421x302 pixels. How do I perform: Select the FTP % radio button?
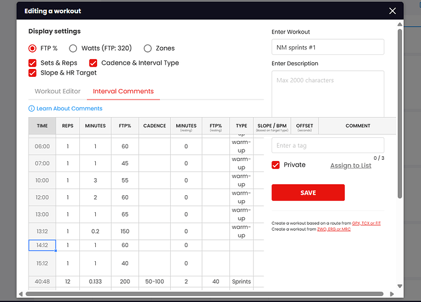click(x=32, y=48)
